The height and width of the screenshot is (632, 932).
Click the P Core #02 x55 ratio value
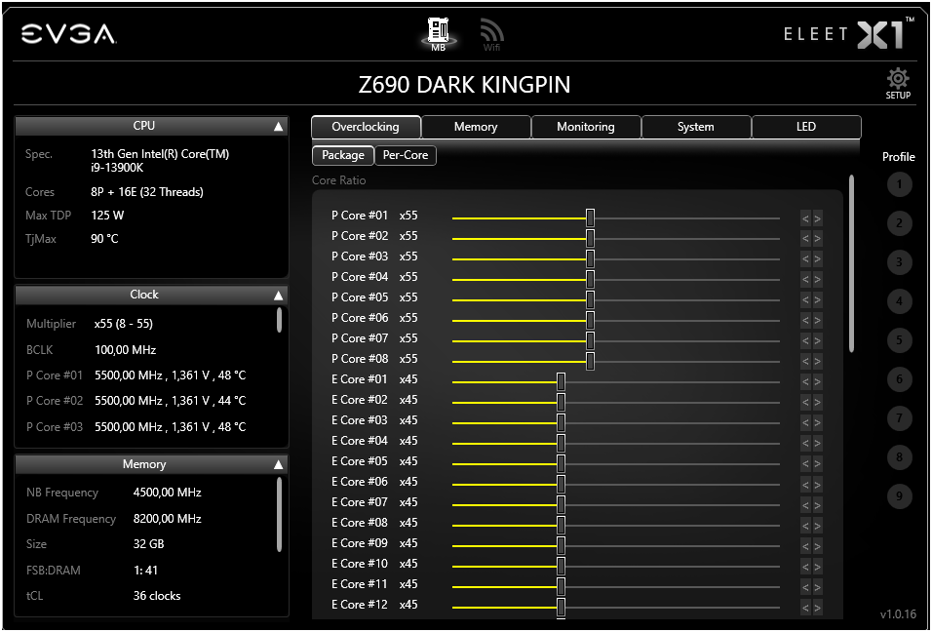tap(408, 236)
